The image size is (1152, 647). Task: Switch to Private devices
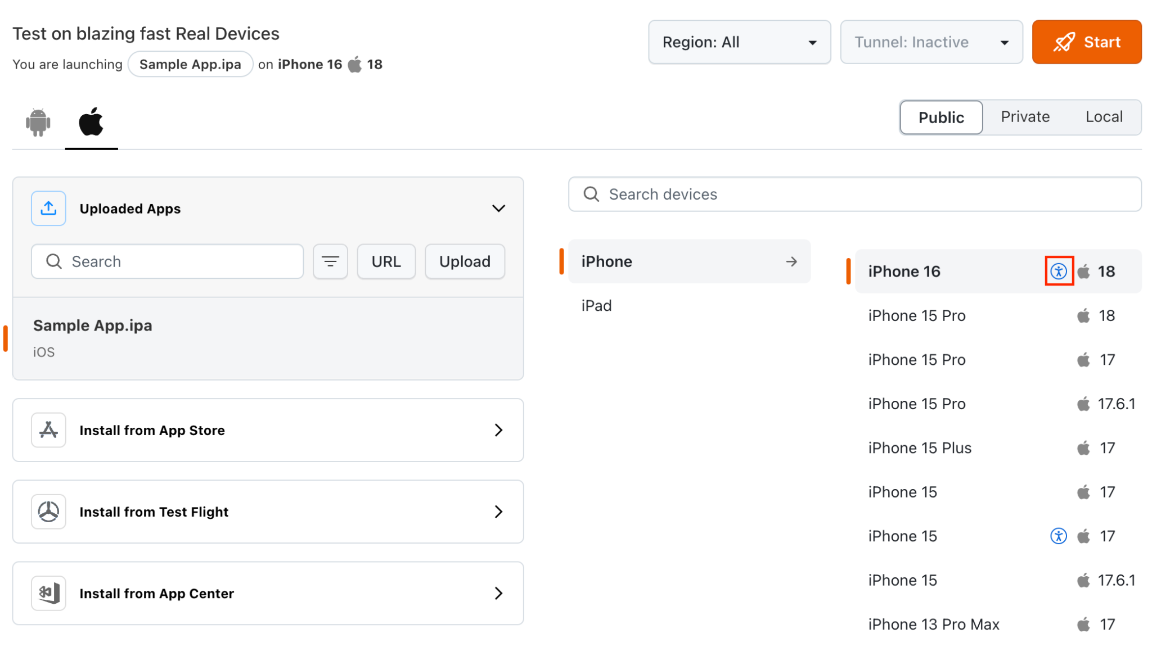tap(1025, 117)
